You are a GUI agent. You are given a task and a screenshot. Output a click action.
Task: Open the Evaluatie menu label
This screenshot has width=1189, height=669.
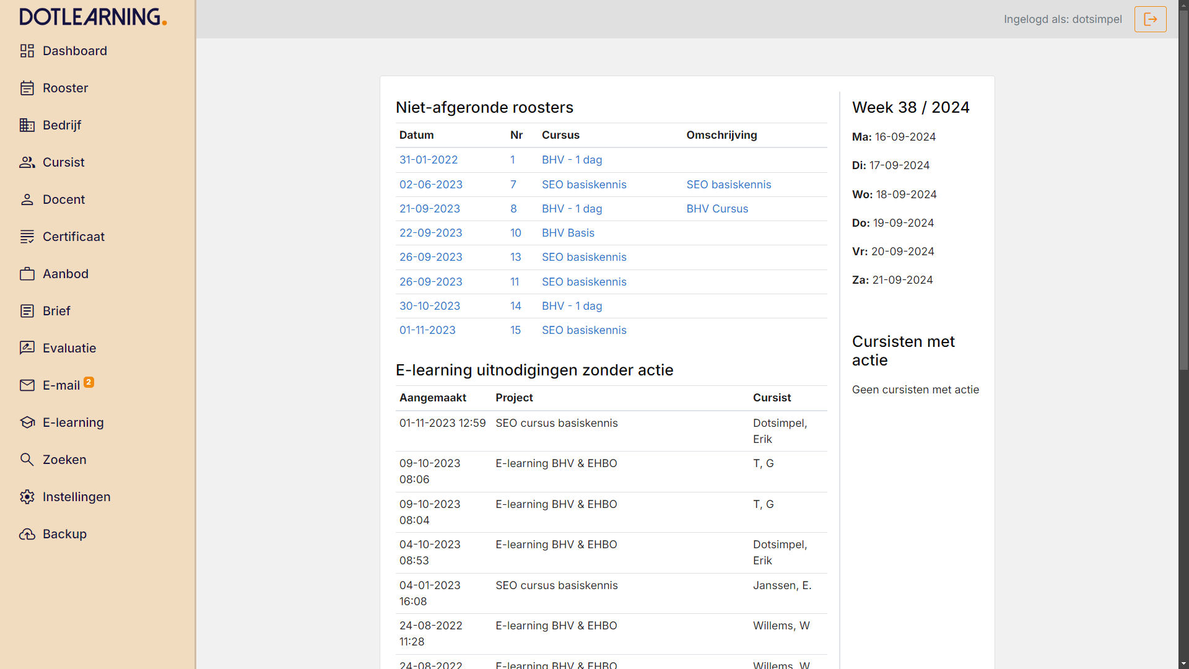coord(69,348)
